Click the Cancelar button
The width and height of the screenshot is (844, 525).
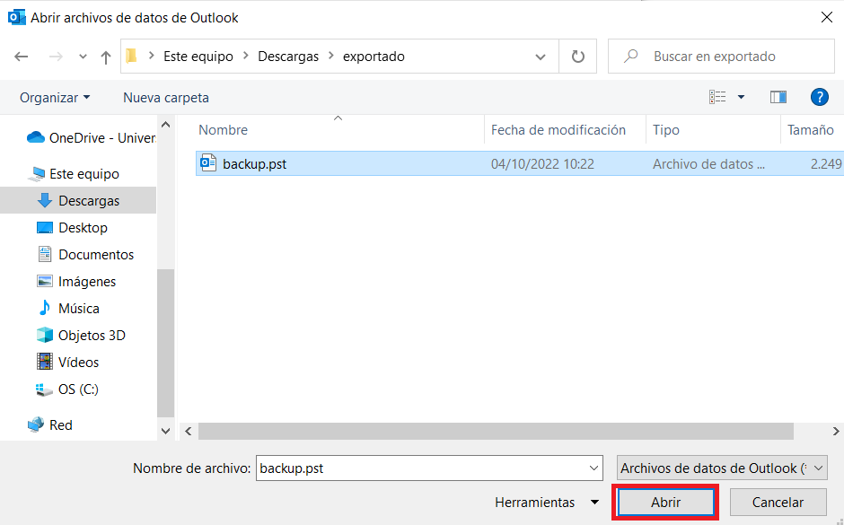tap(778, 503)
